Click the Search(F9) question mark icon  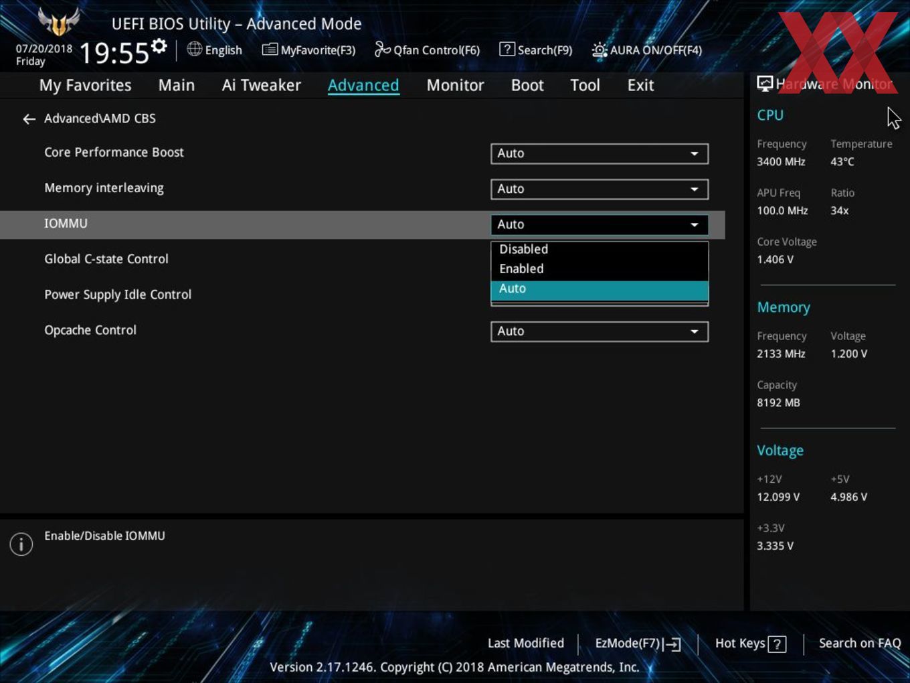coord(507,49)
